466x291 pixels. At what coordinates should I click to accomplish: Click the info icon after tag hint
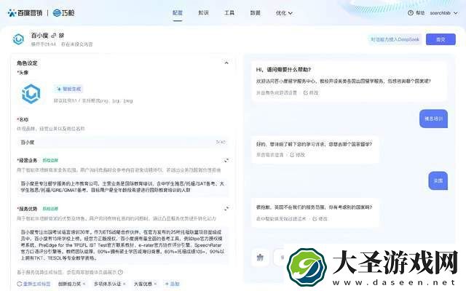(120, 272)
